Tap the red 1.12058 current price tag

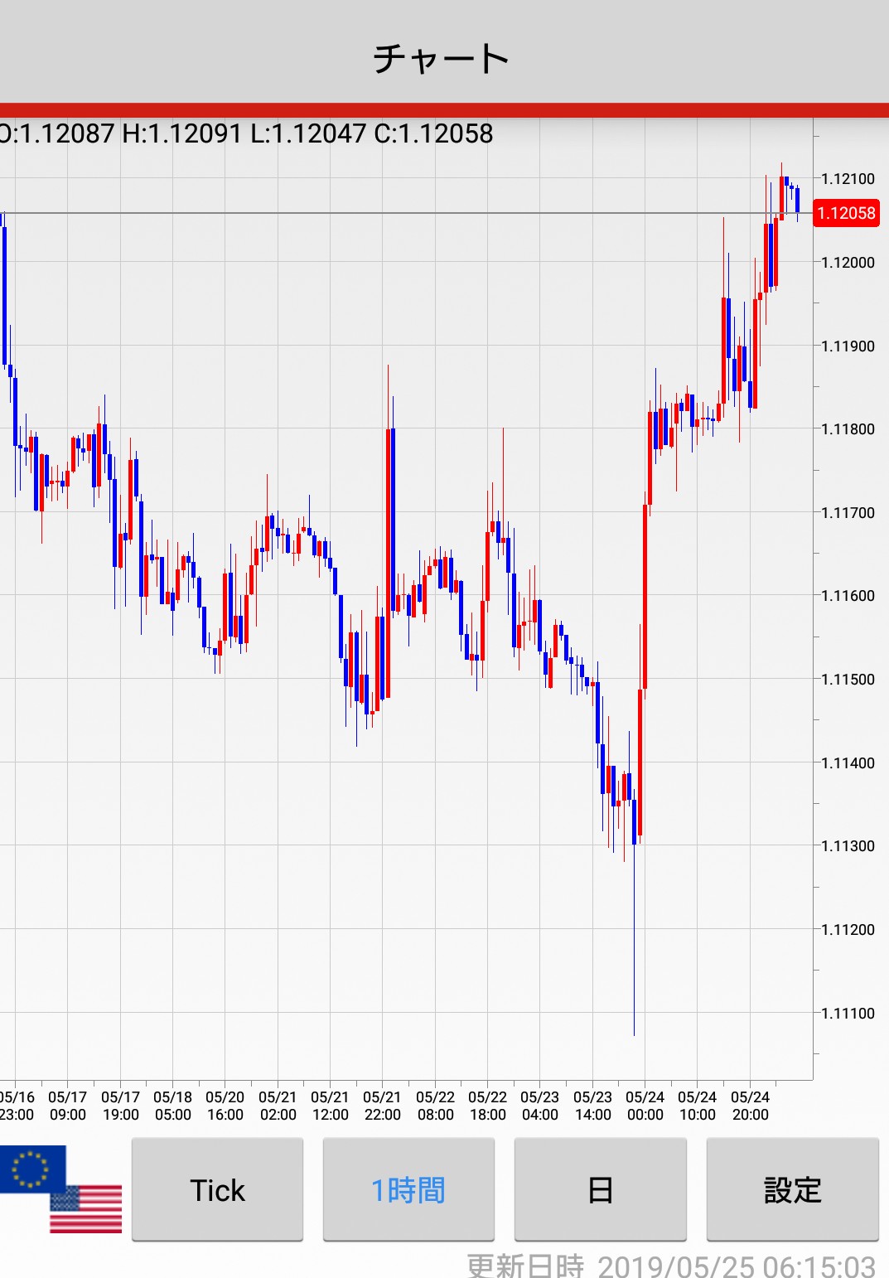tap(846, 213)
